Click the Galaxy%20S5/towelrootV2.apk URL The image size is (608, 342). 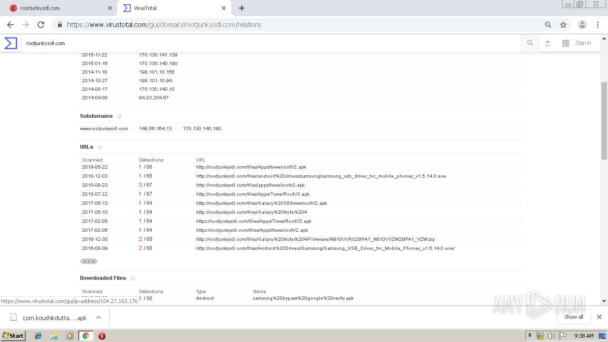coord(262,203)
